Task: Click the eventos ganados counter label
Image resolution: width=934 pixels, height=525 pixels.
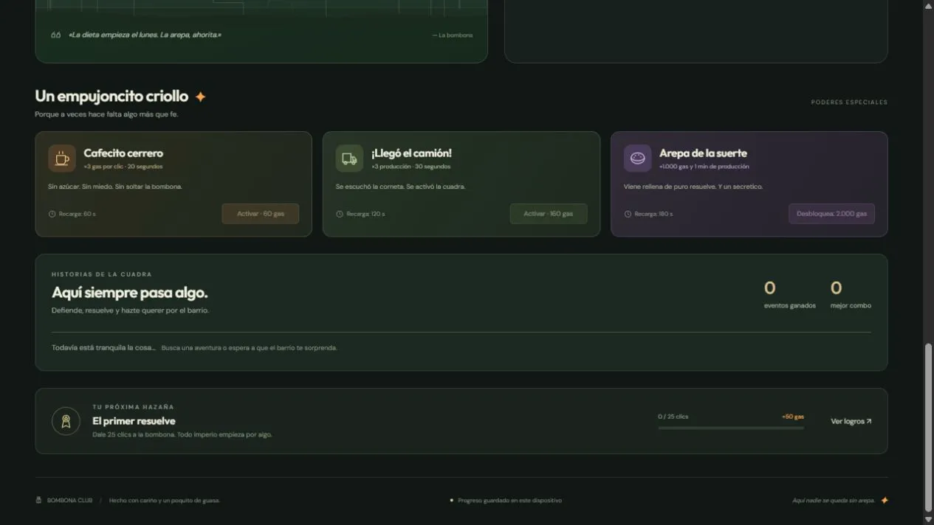Action: coord(790,305)
